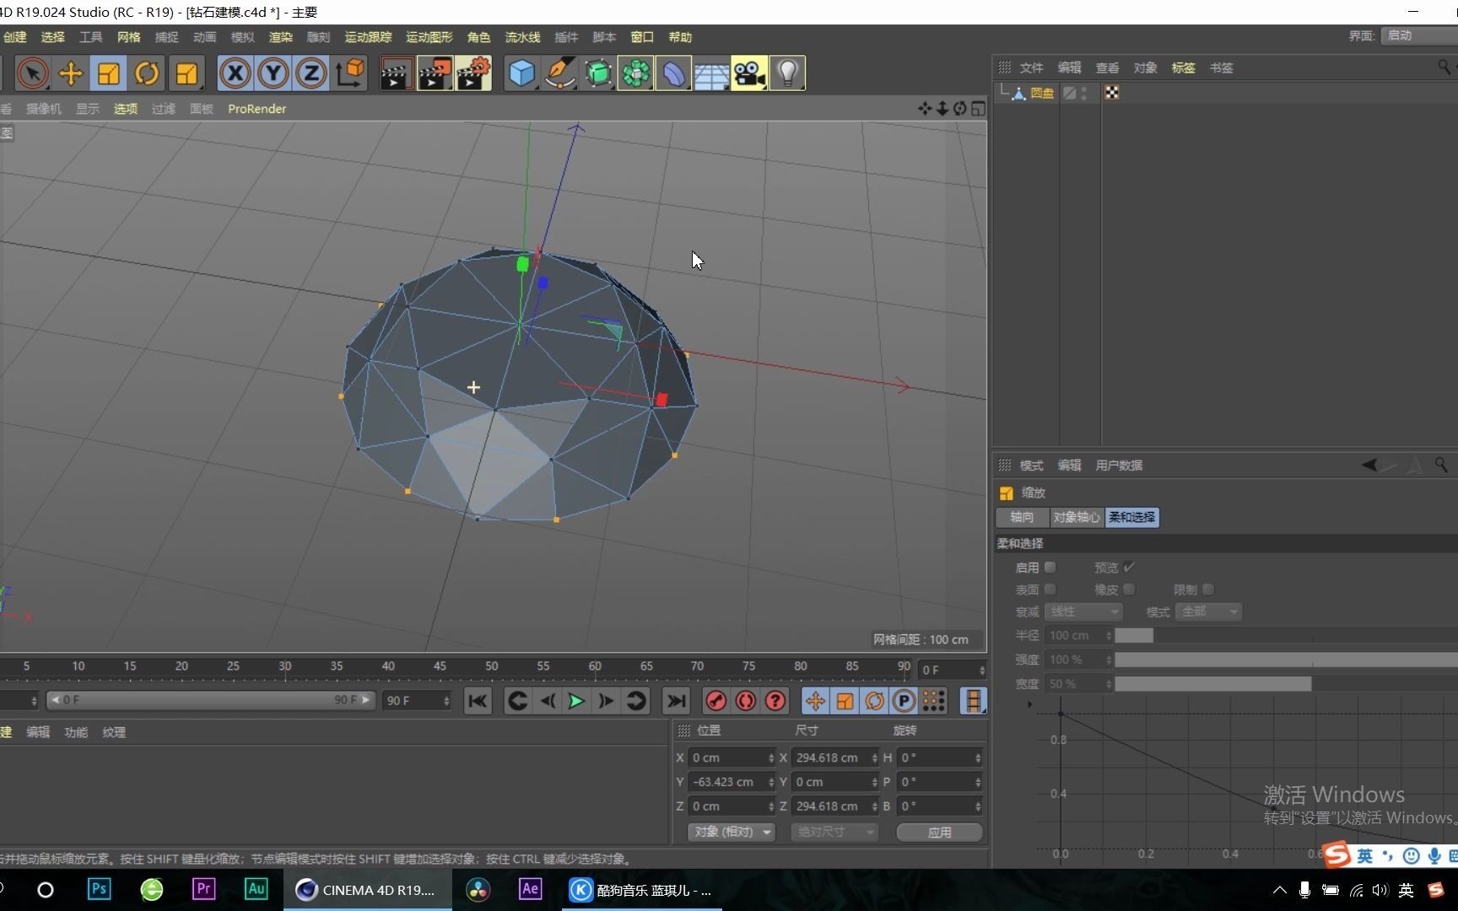This screenshot has height=911, width=1458.
Task: Open the 衰减 falloff dropdown showing 线性
Action: tap(1083, 612)
